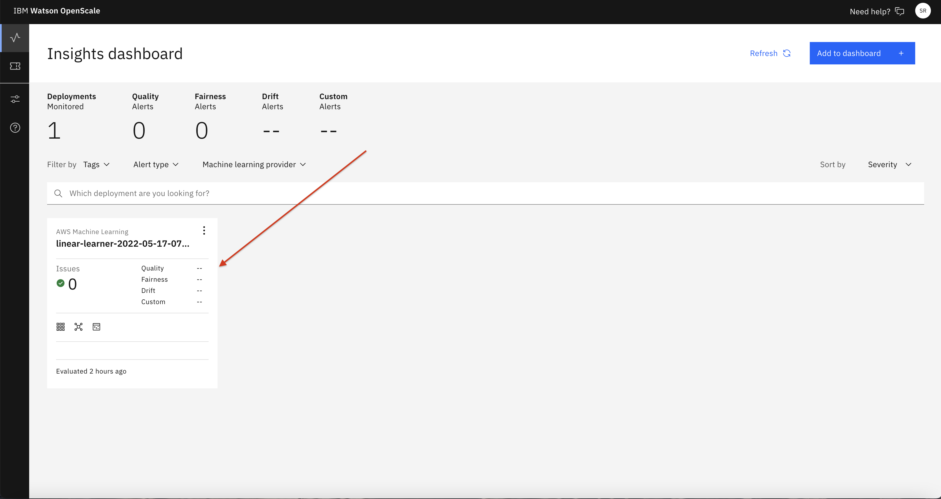Open the Configure sliders sidebar icon

15,99
